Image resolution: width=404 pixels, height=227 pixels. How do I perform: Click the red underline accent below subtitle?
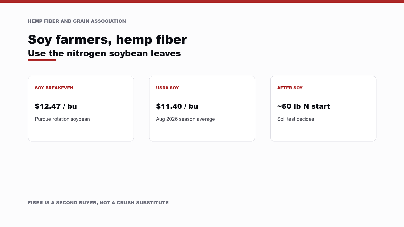pos(42,60)
